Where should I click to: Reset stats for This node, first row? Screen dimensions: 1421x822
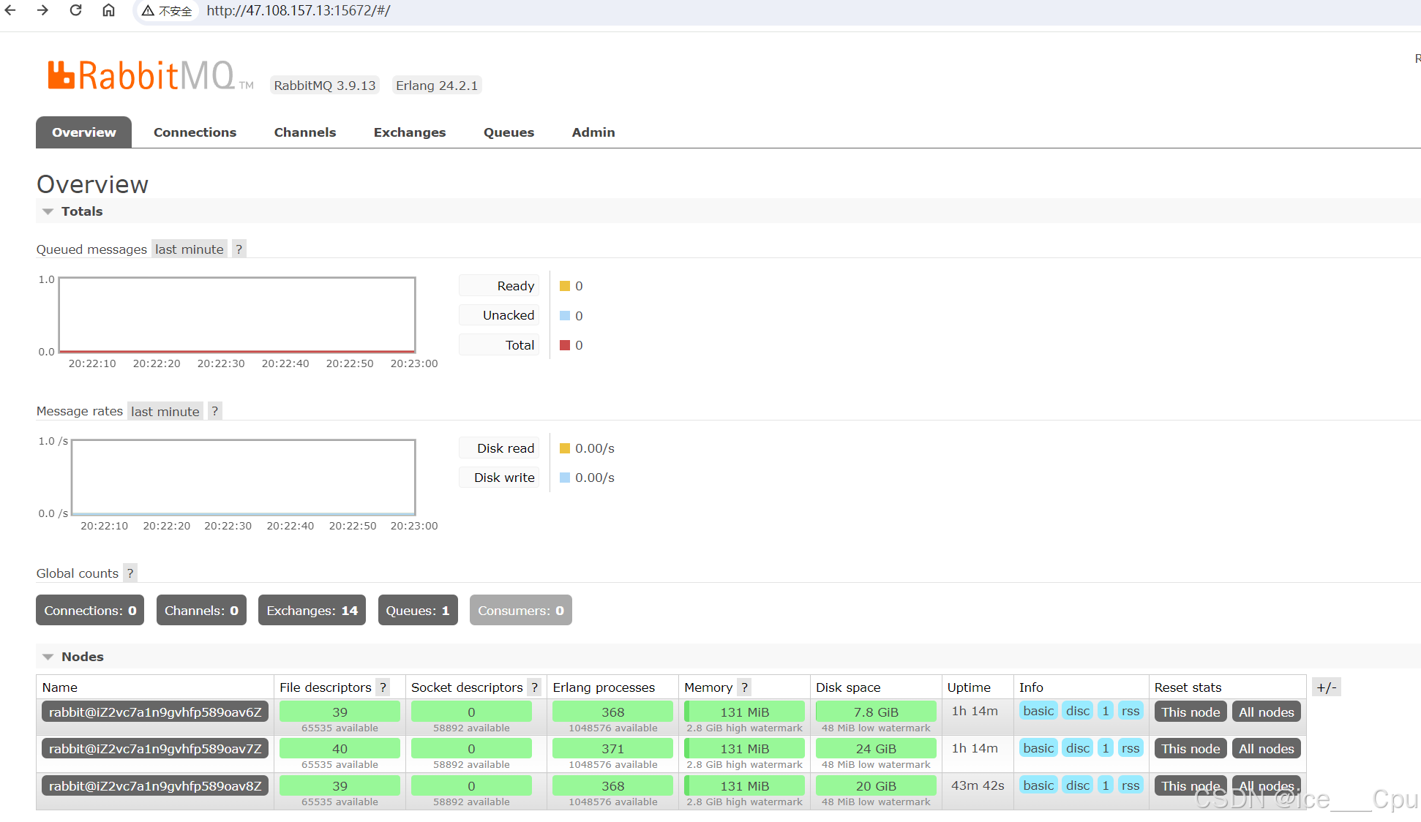1191,712
